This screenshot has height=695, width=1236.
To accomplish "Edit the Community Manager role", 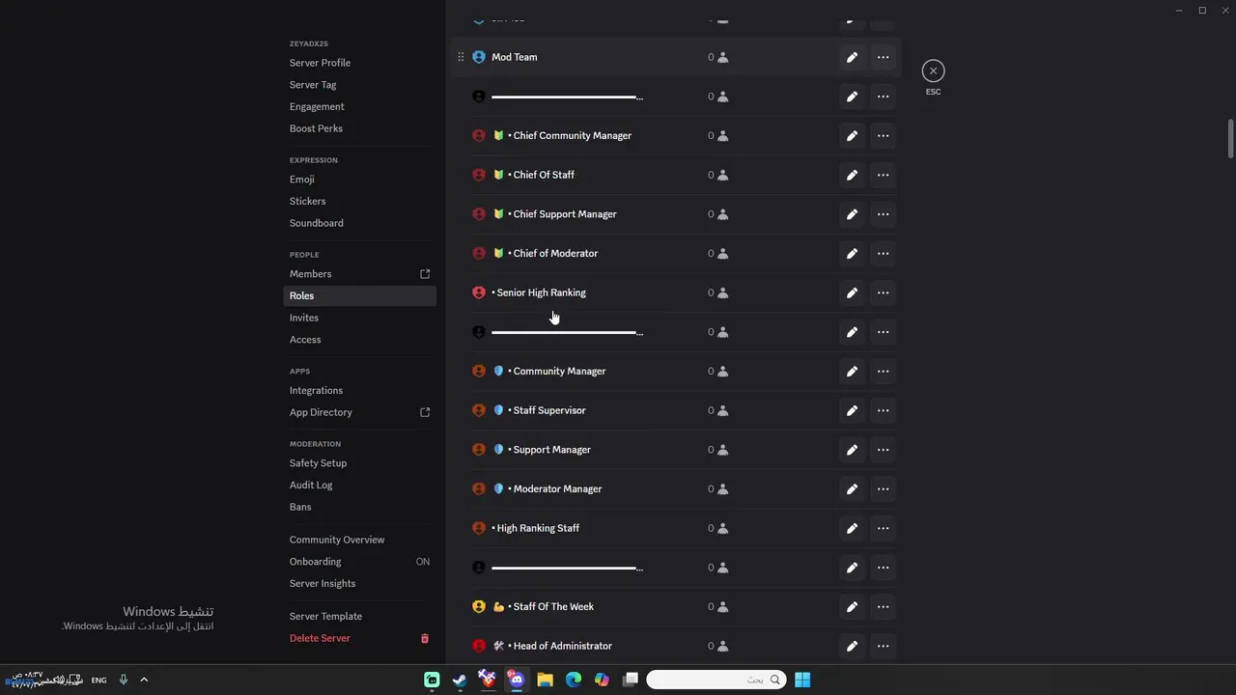I will pos(852,372).
